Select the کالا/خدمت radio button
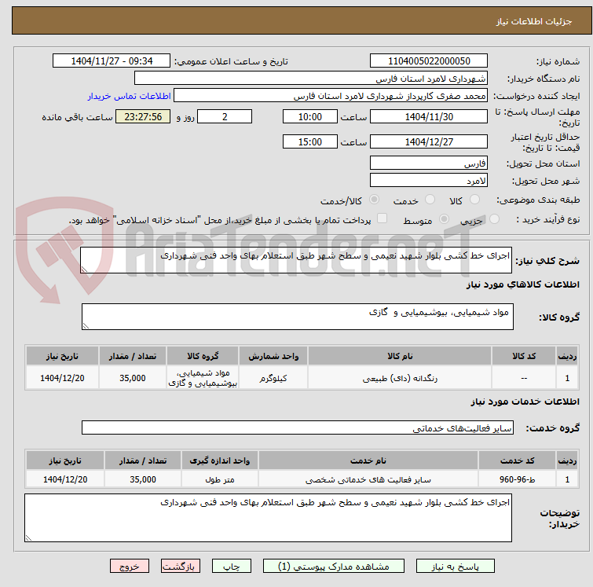The width and height of the screenshot is (593, 587). (x=374, y=200)
